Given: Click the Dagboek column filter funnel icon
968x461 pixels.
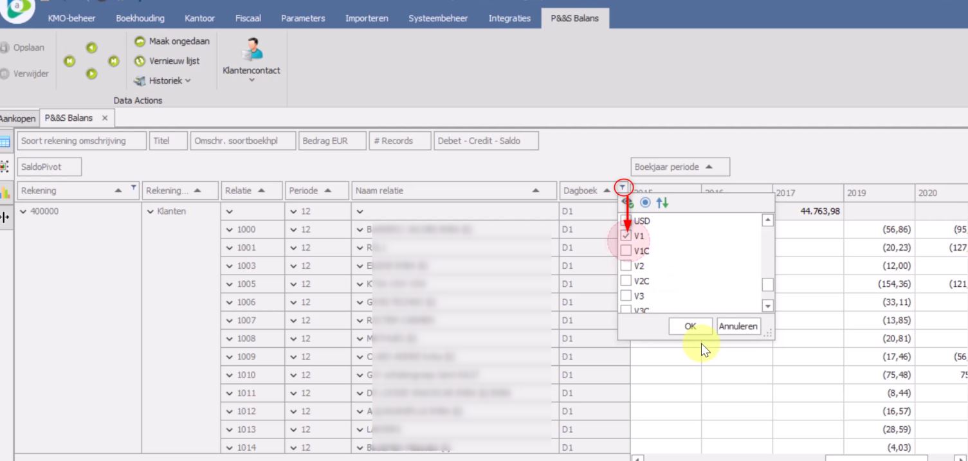Looking at the screenshot, I should click(x=623, y=188).
